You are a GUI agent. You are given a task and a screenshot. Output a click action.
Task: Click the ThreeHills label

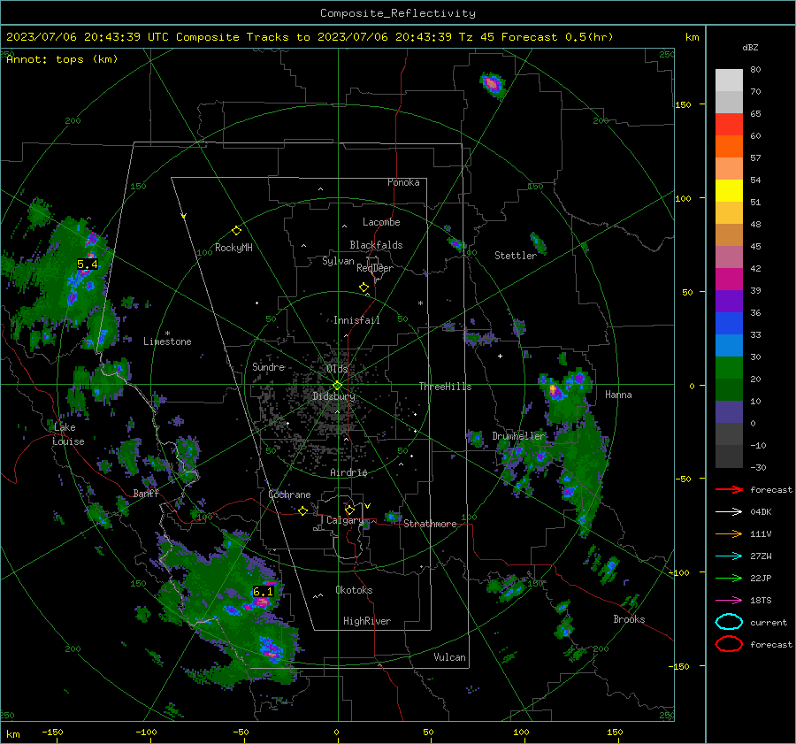click(445, 387)
